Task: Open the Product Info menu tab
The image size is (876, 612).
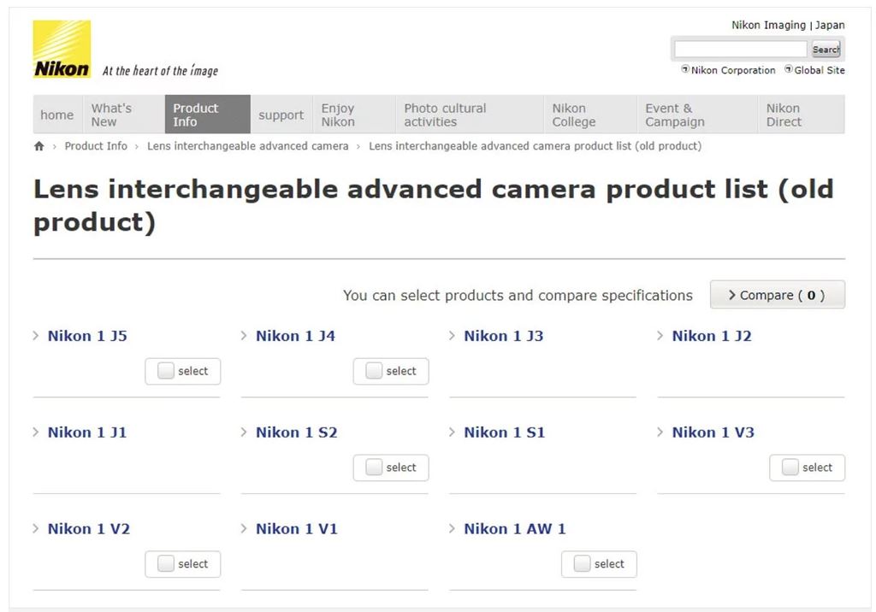Action: (208, 115)
